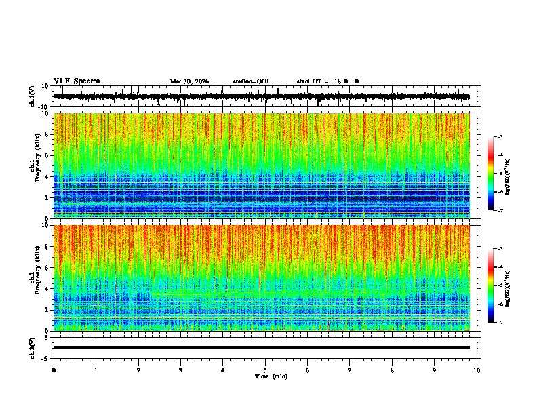Click the "2" kHz tick on the ch.2 frequency axis
Viewport: 537px width, 415px height.
point(47,310)
